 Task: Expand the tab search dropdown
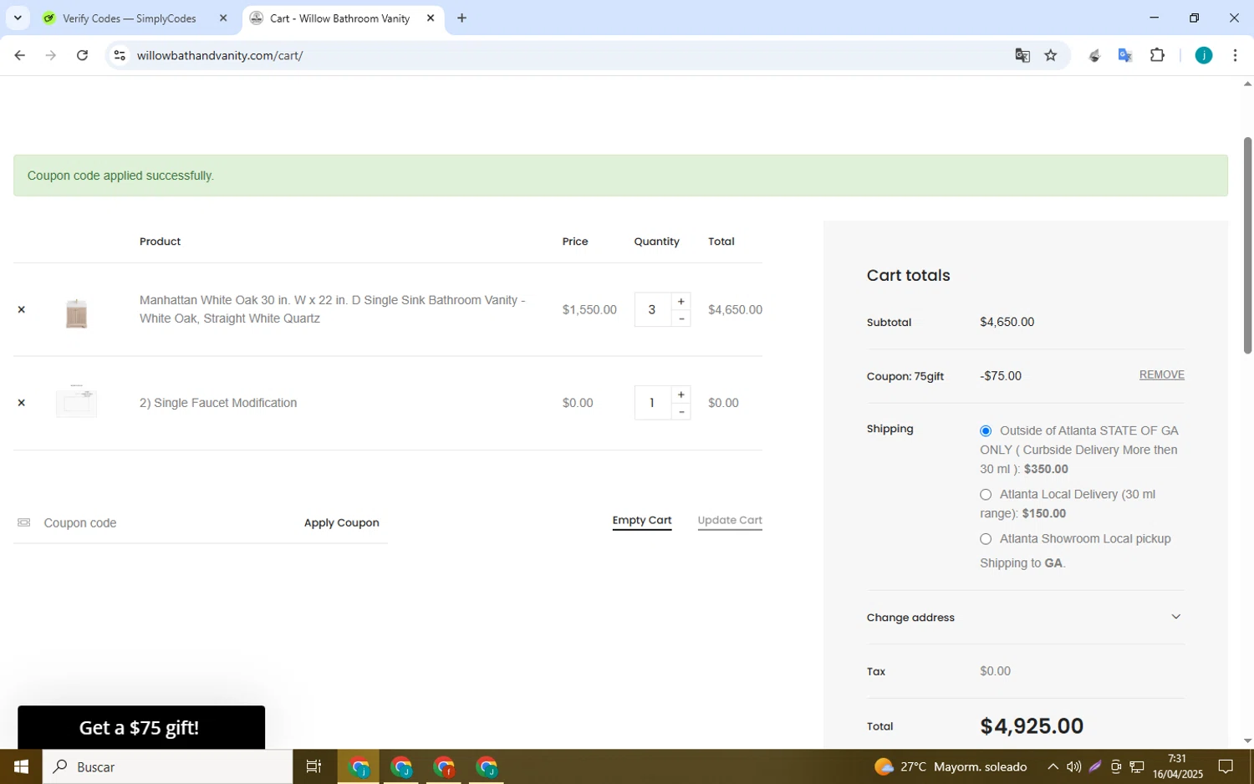coord(17,18)
